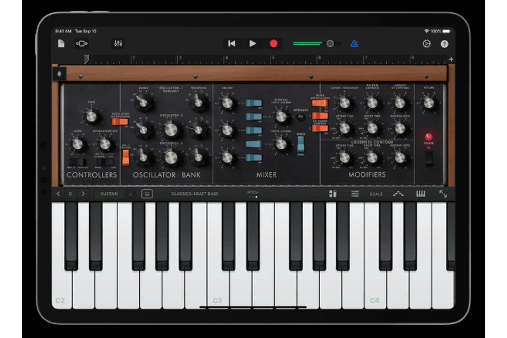
Task: Click the Overload indicator lamp
Action: coord(300,117)
